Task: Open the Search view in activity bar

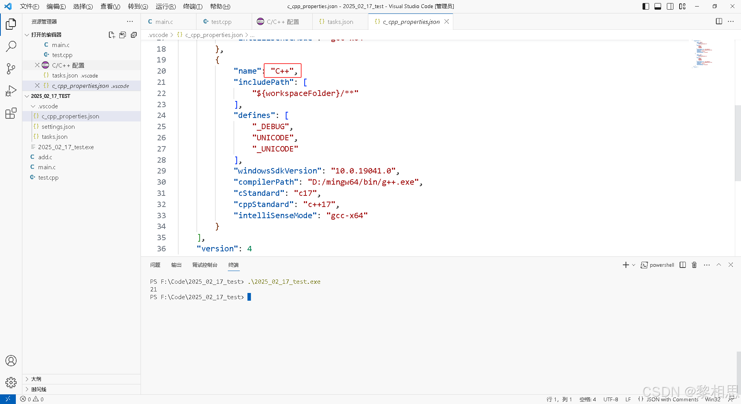Action: (11, 47)
